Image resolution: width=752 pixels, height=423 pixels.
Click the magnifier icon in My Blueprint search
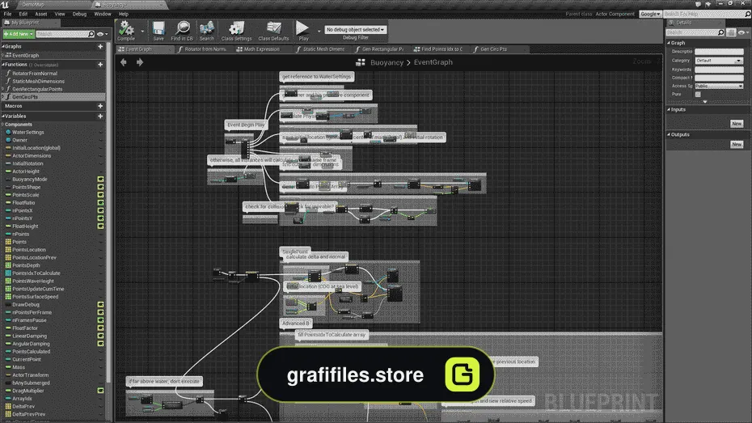tap(91, 34)
